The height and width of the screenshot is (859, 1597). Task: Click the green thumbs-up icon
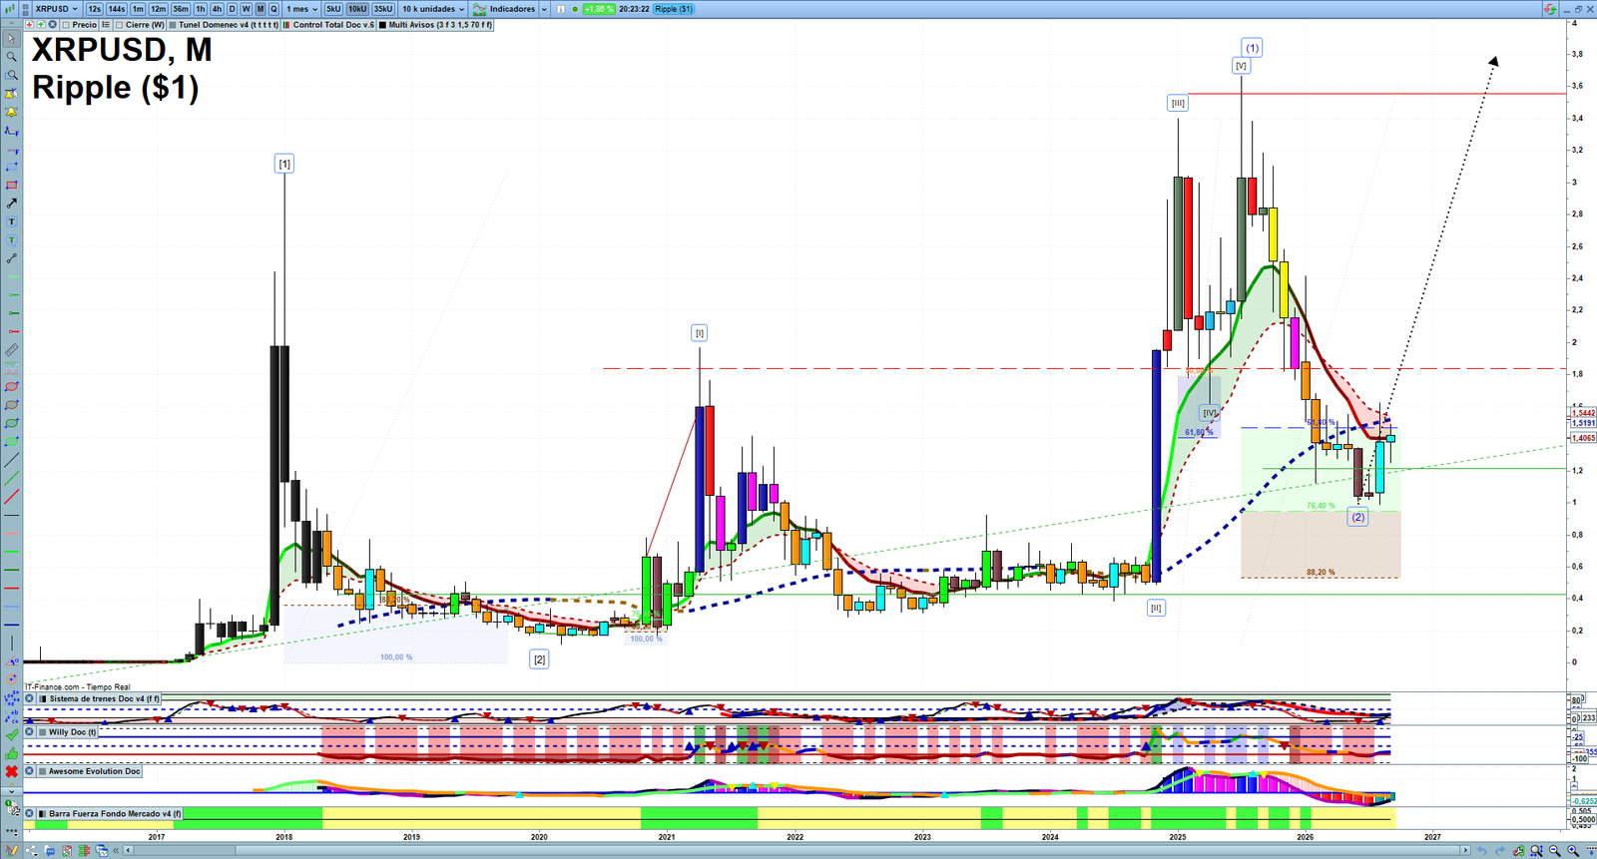point(11,753)
